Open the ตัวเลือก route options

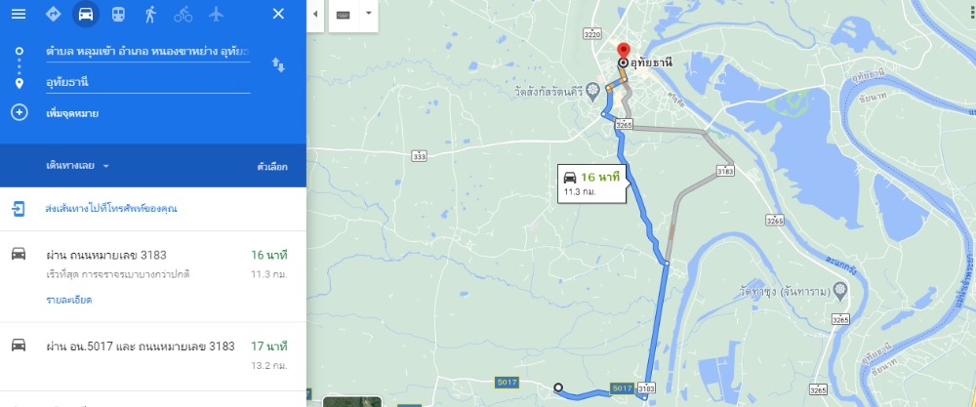point(272,166)
